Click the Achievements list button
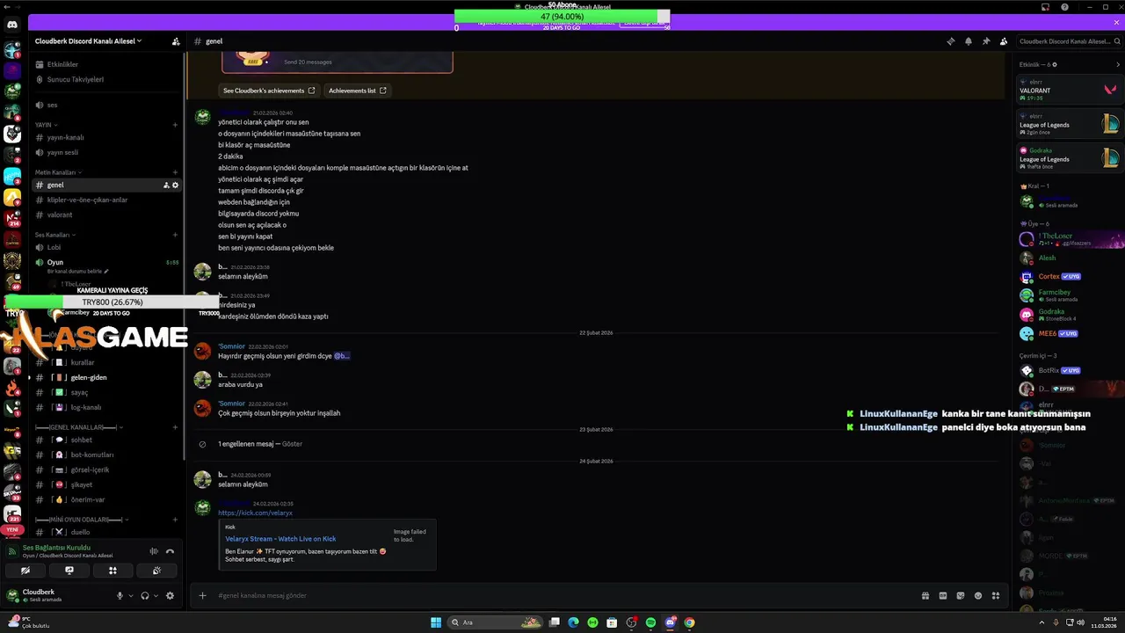This screenshot has height=633, width=1125. point(358,91)
